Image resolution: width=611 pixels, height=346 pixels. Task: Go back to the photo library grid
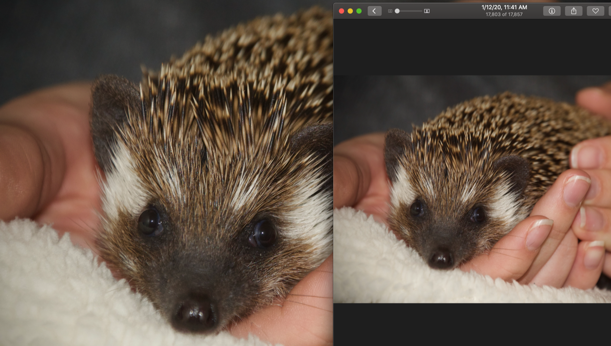point(374,11)
